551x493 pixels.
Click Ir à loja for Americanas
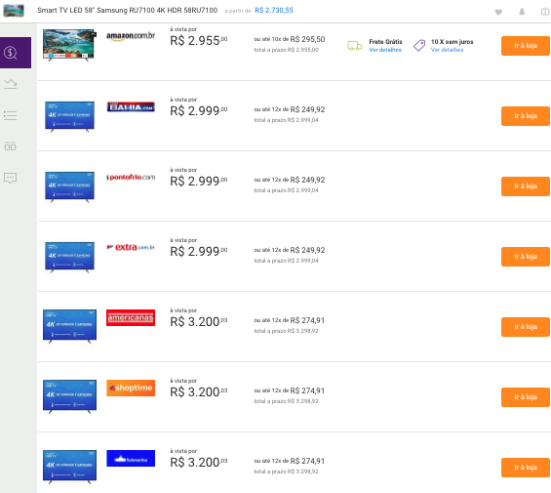[526, 327]
